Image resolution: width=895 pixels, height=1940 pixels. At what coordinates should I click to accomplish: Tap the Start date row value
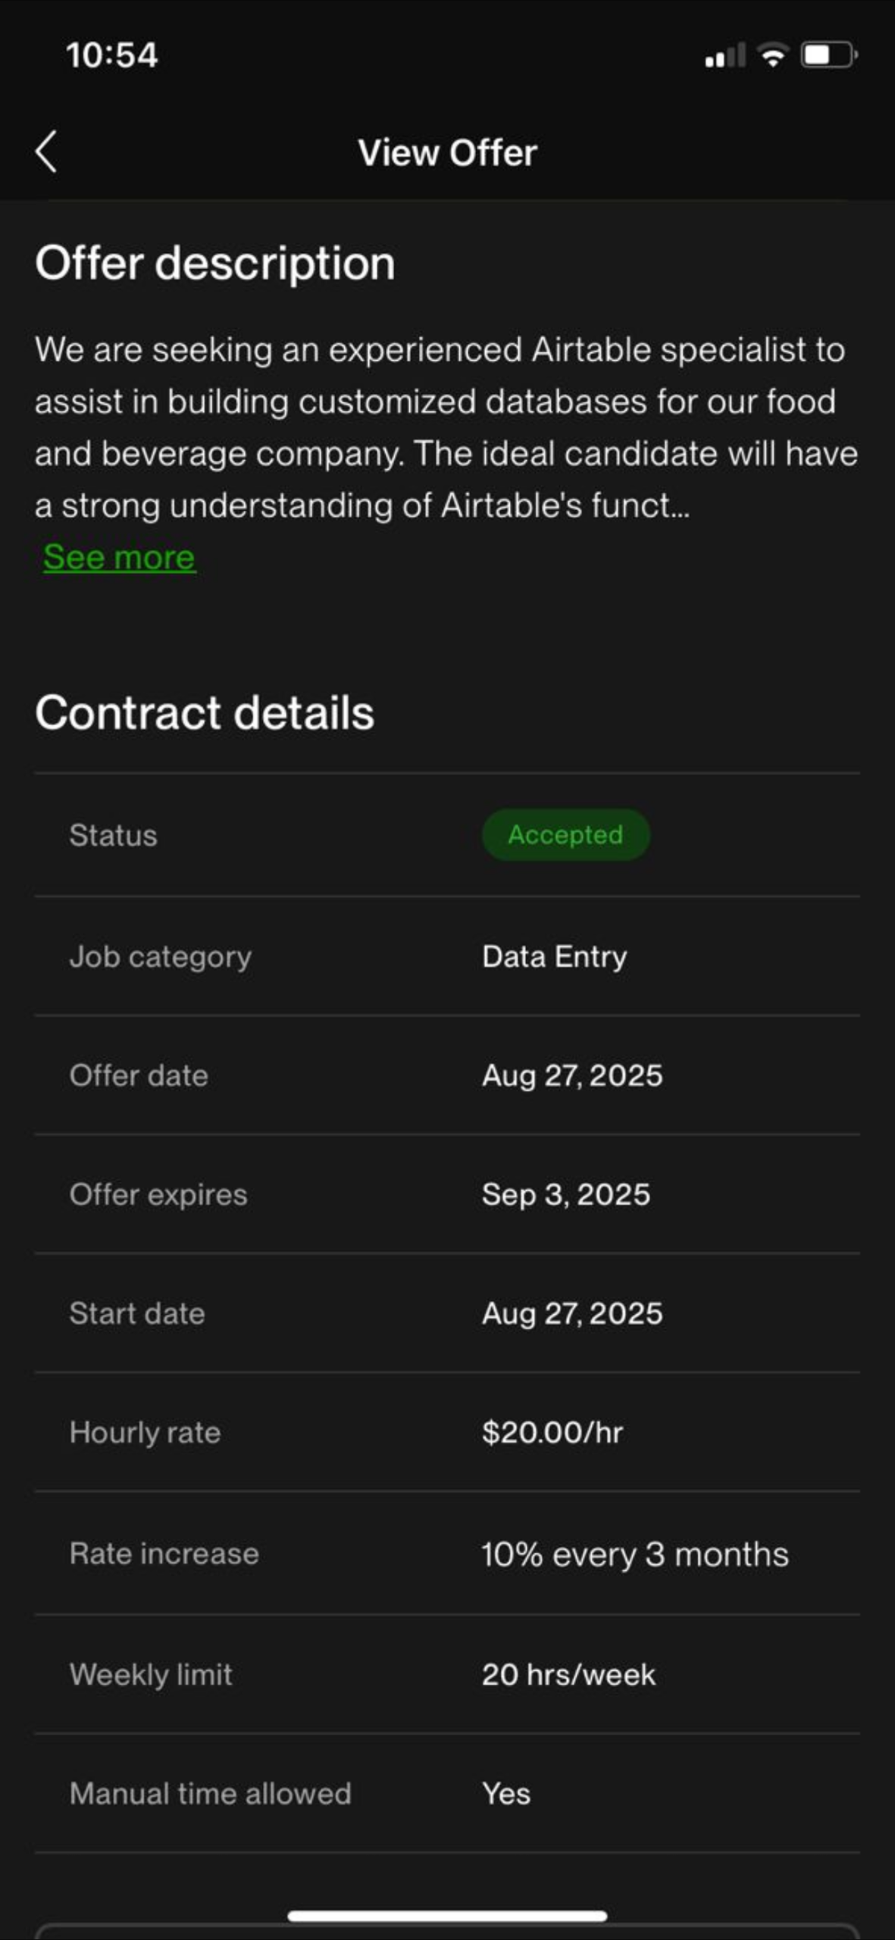[572, 1314]
